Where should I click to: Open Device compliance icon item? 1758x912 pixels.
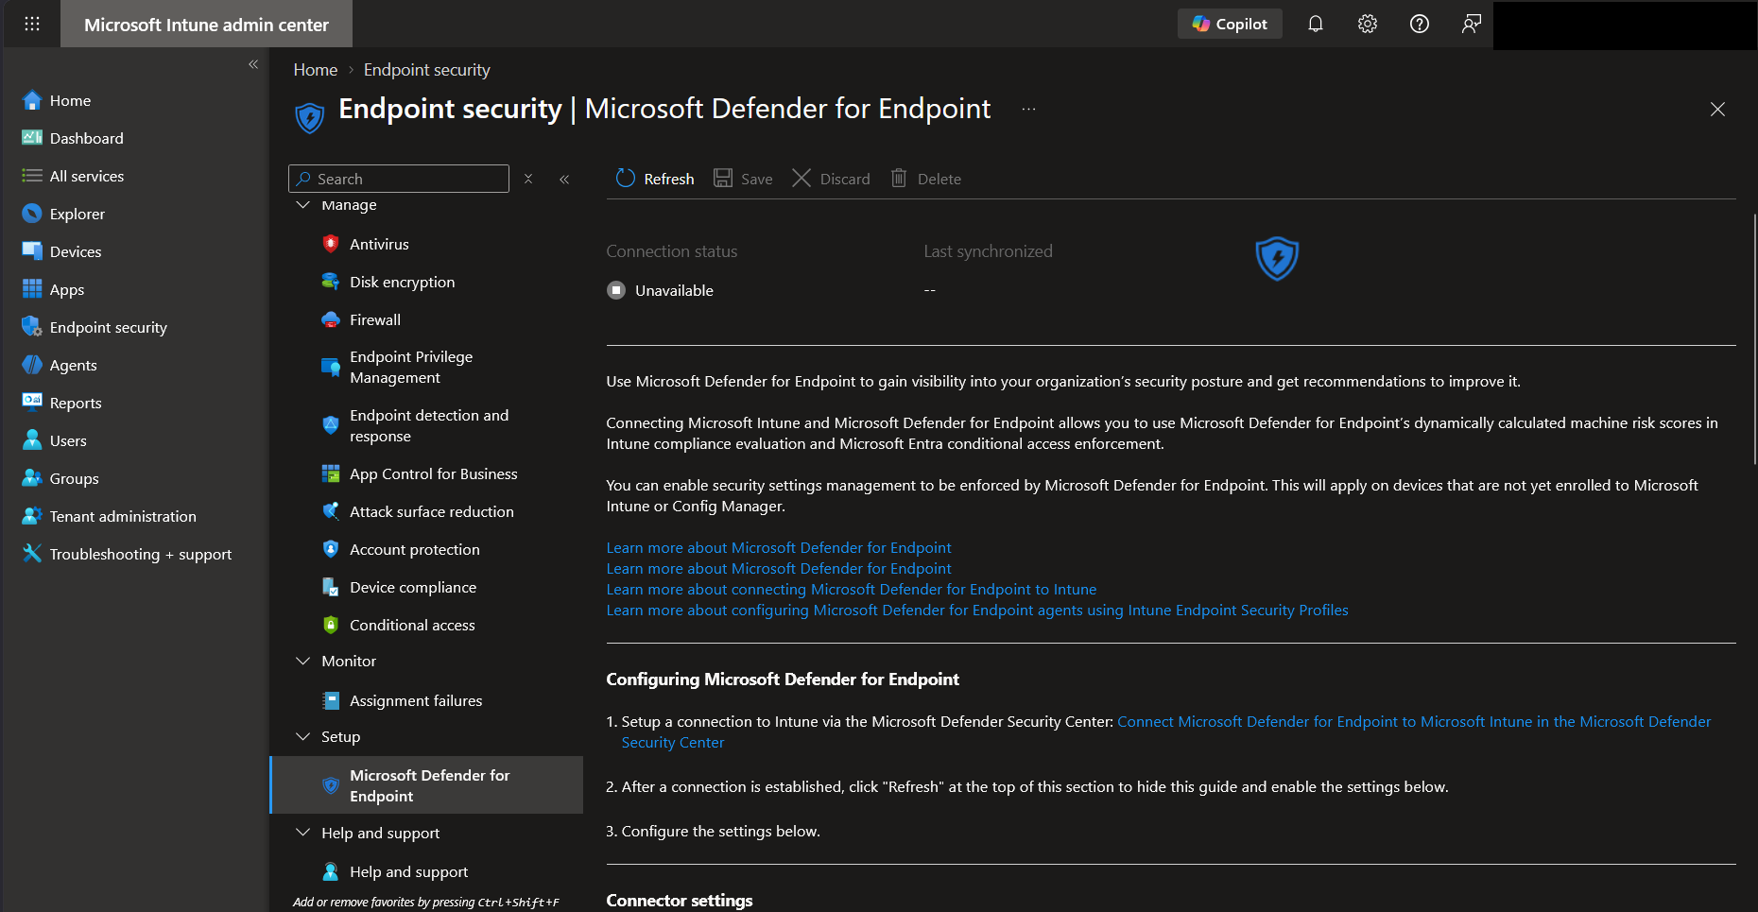pyautogui.click(x=330, y=587)
